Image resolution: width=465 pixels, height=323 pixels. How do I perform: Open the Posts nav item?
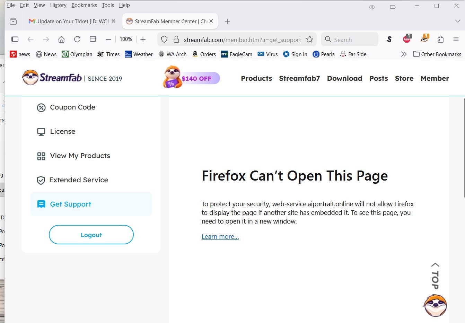pyautogui.click(x=379, y=78)
